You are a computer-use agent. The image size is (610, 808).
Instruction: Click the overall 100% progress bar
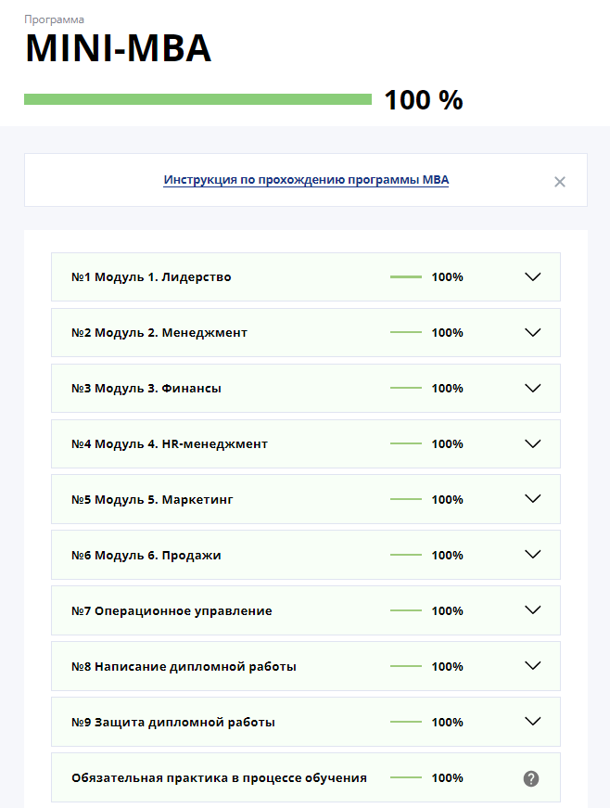tap(197, 99)
